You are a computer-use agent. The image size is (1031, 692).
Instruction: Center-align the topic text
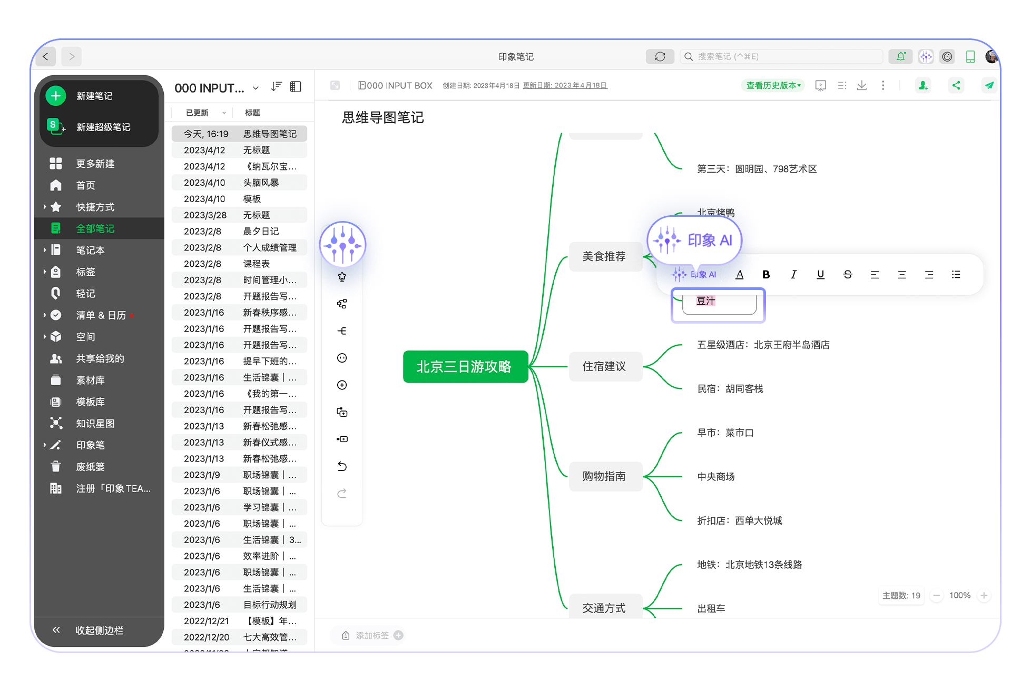click(x=902, y=274)
